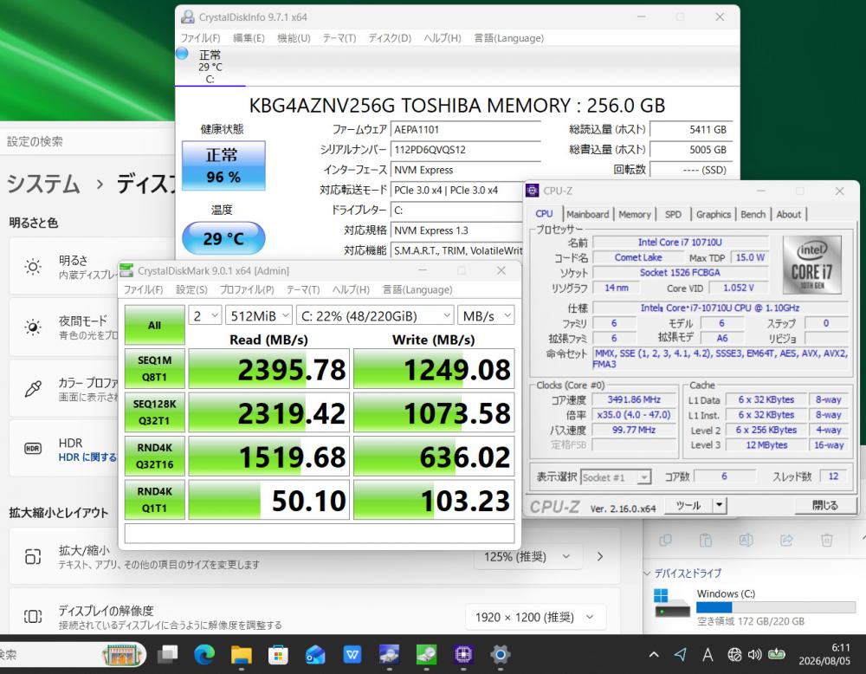Click the HDR icon in Settings
The width and height of the screenshot is (866, 674).
pyautogui.click(x=33, y=448)
